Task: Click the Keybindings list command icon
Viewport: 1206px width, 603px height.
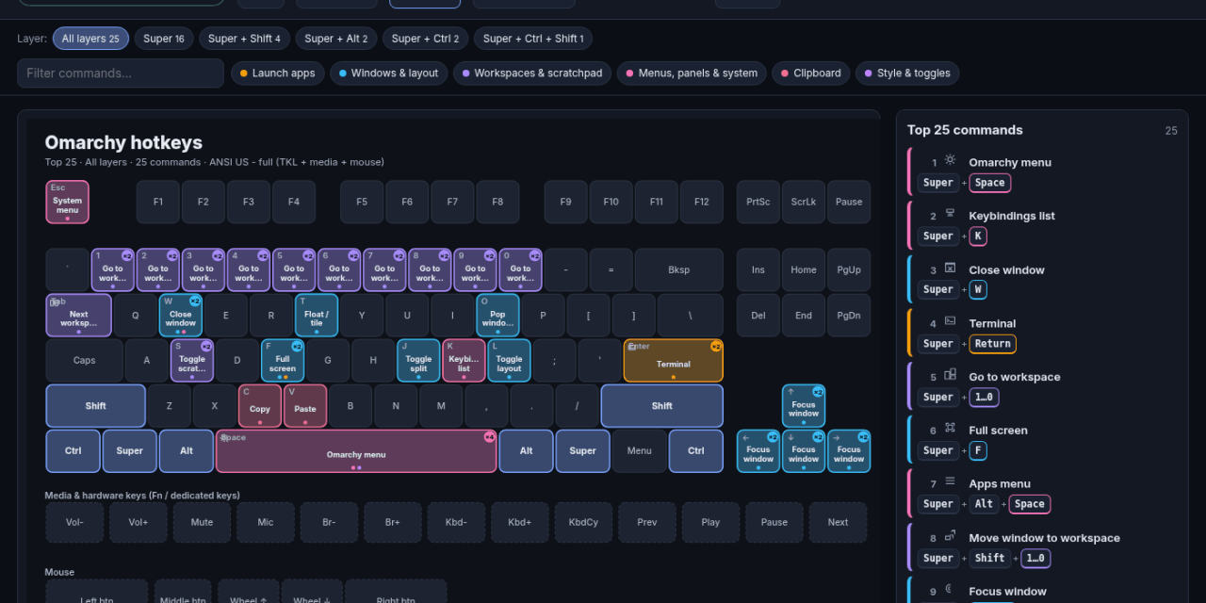Action: click(x=950, y=214)
